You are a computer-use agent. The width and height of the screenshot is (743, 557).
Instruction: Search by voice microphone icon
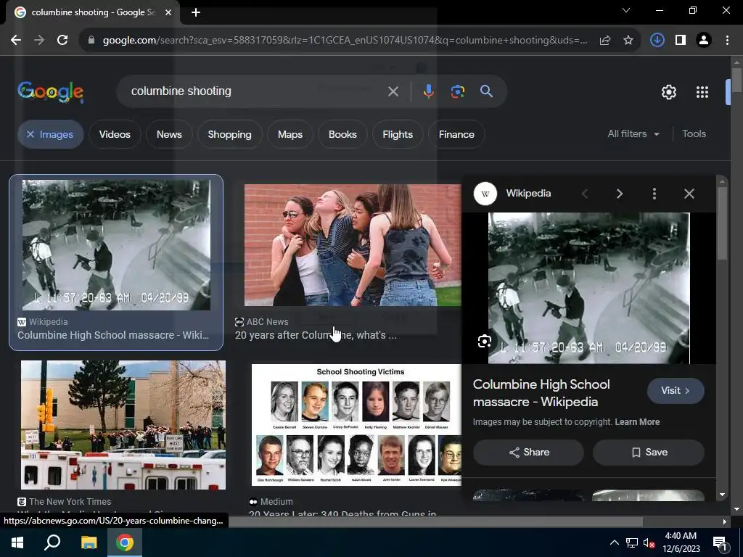428,91
